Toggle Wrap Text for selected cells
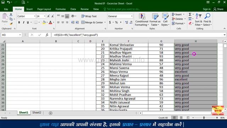 (x=89, y=16)
